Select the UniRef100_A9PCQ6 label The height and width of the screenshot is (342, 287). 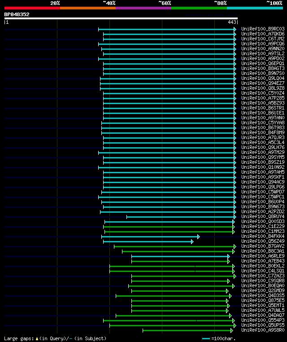(x=263, y=44)
